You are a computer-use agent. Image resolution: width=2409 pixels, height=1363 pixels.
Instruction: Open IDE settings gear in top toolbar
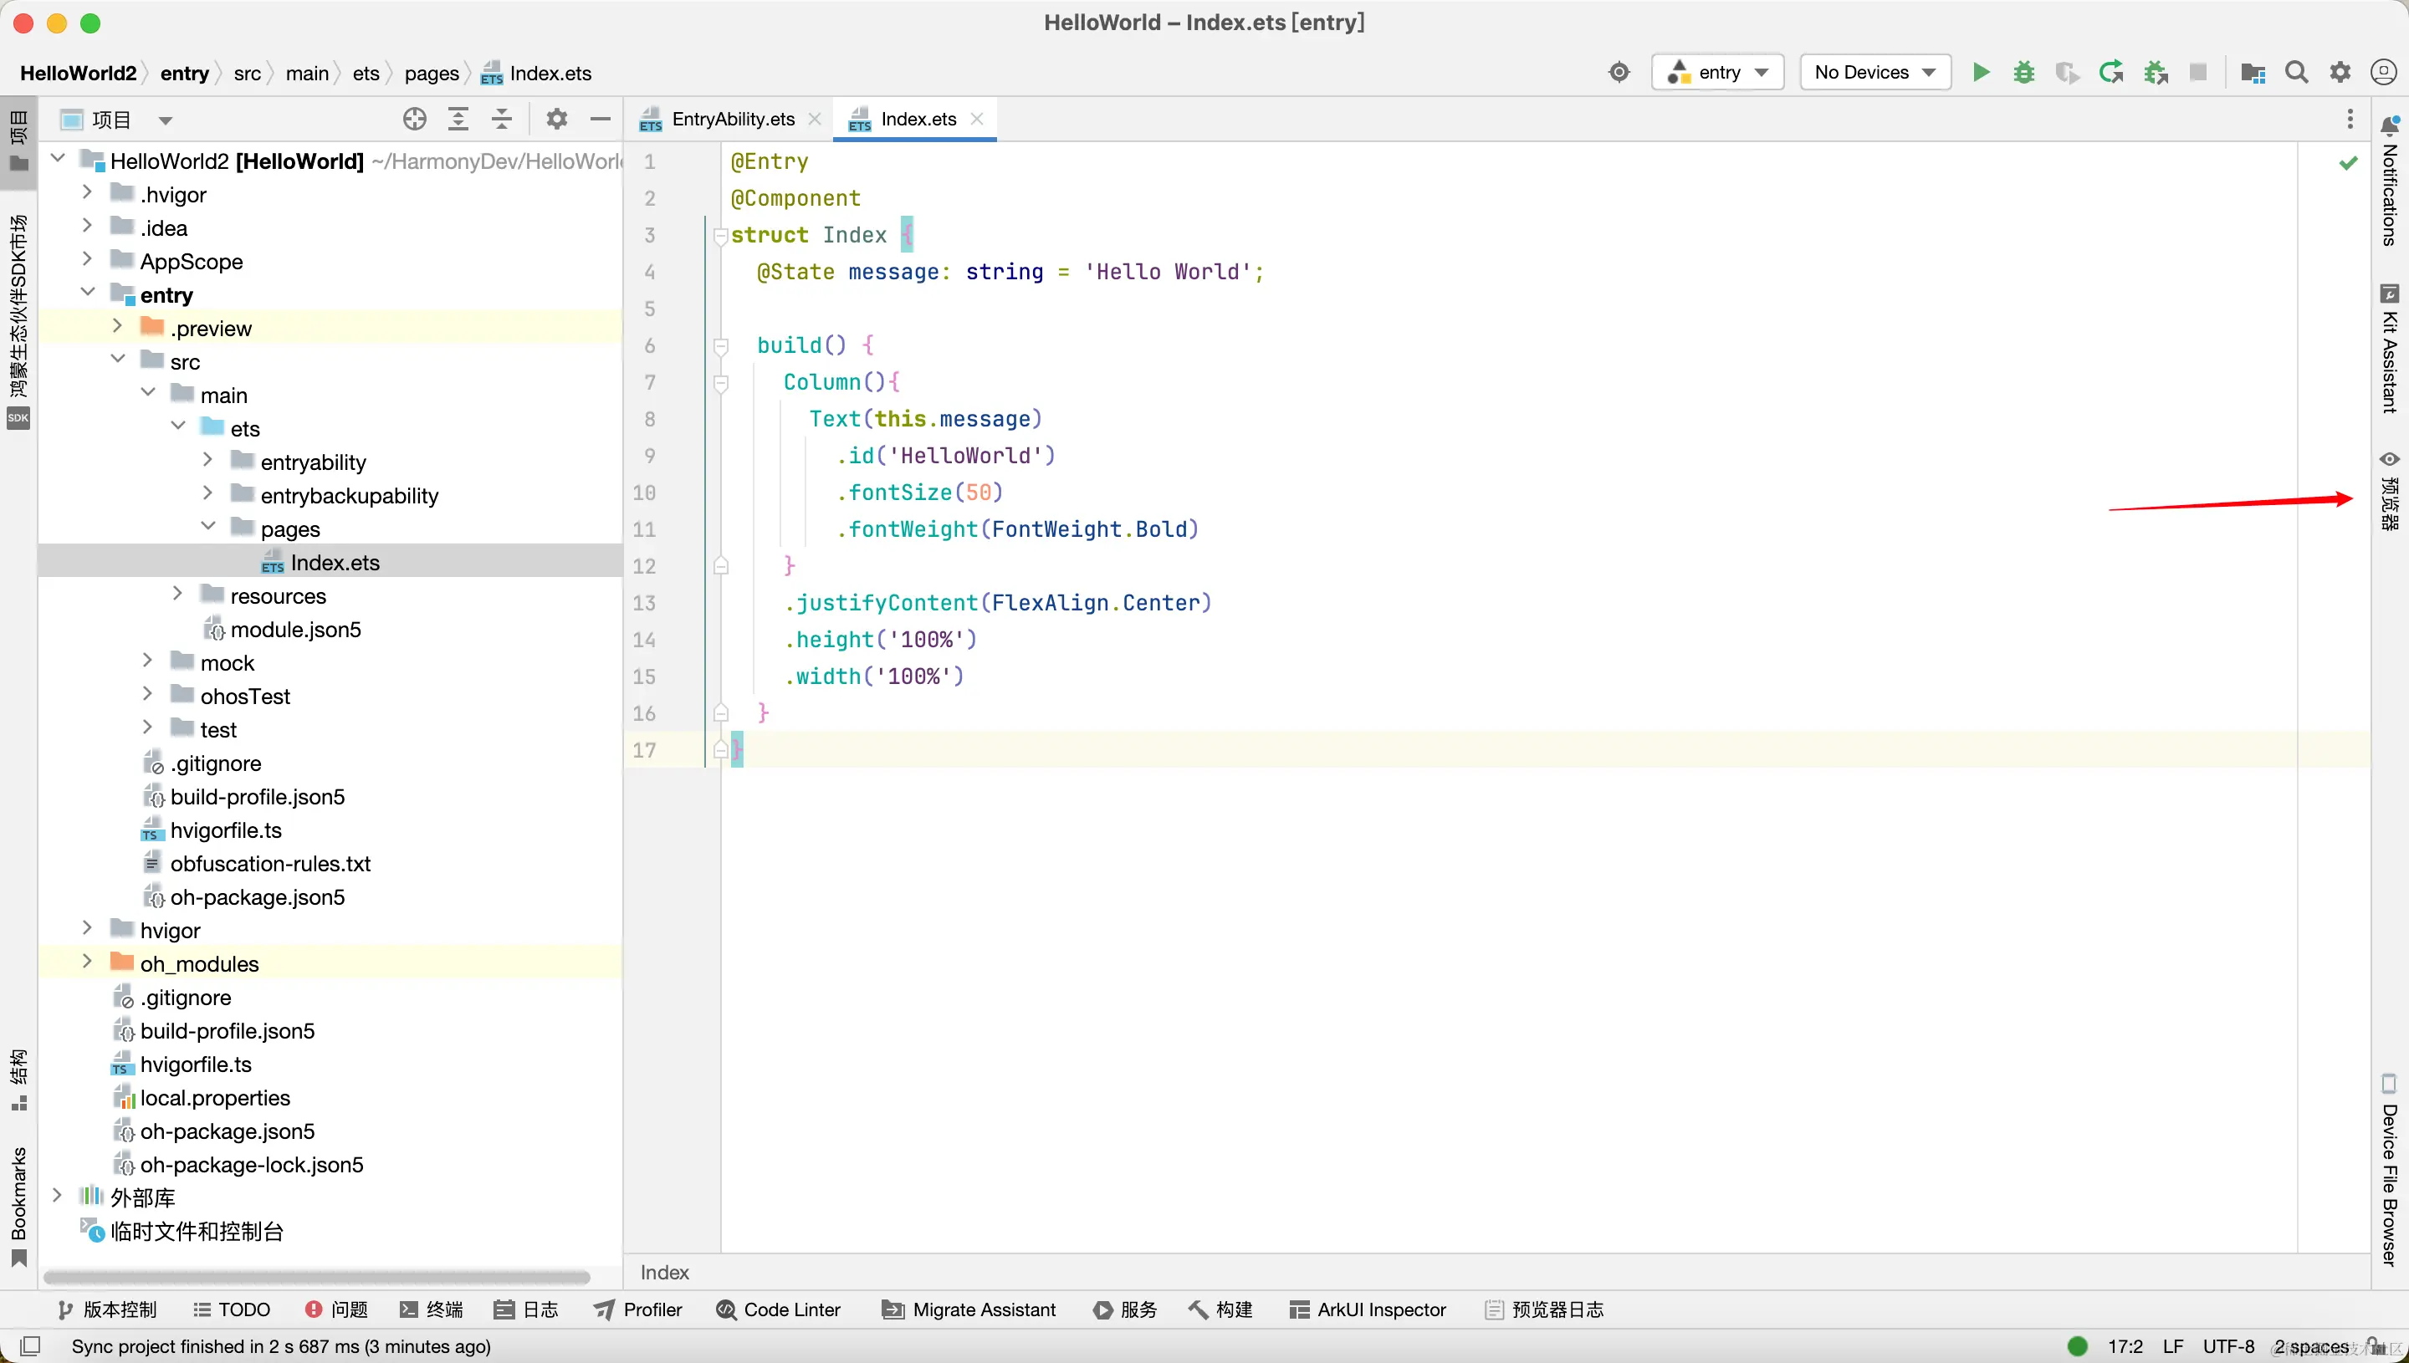click(2340, 72)
